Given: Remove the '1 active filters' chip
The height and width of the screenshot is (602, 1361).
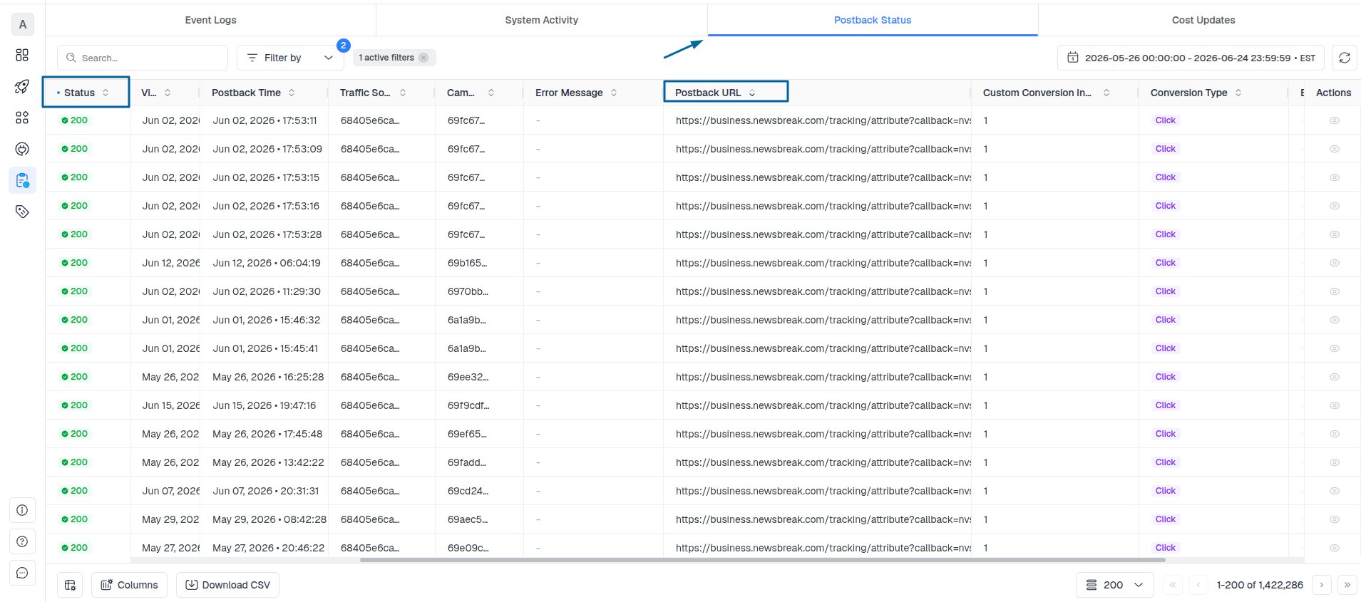Looking at the screenshot, I should pos(423,58).
